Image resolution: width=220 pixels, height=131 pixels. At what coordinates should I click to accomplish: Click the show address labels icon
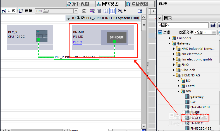[92, 11]
